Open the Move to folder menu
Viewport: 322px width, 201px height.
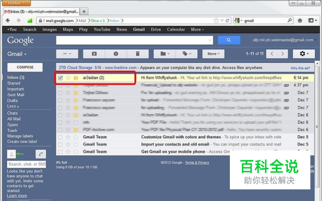click(x=165, y=54)
